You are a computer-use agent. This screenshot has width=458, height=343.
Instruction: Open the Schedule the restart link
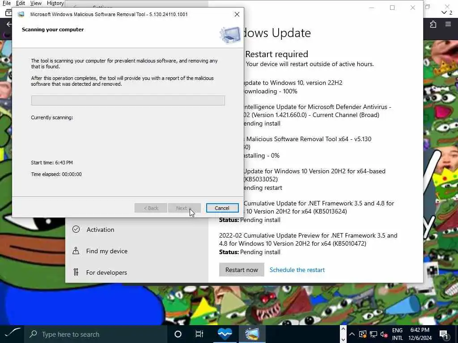[x=297, y=270]
